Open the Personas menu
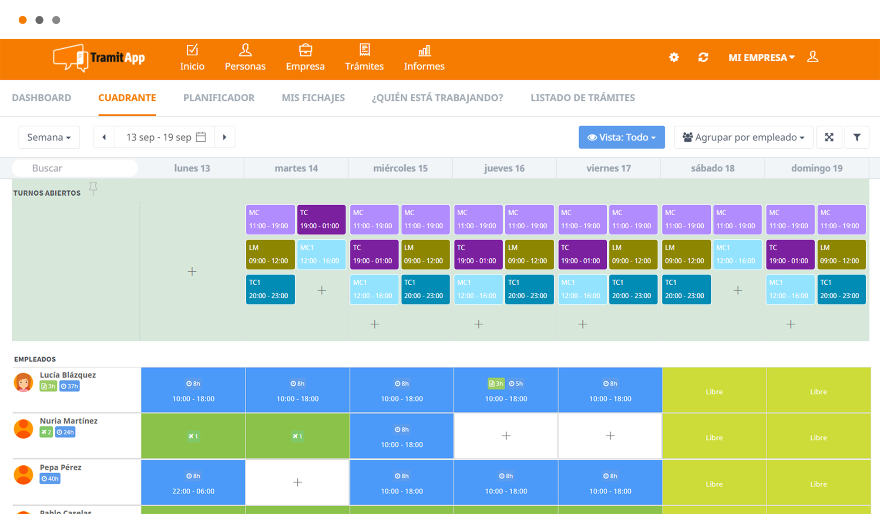This screenshot has width=880, height=514. click(245, 58)
